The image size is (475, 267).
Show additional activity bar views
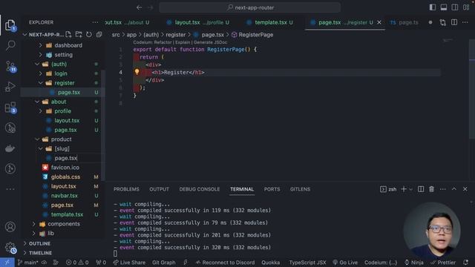(x=10, y=189)
